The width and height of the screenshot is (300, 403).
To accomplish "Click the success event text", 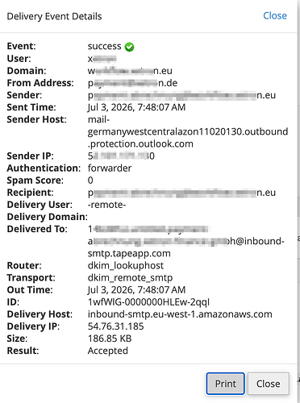I will click(104, 47).
